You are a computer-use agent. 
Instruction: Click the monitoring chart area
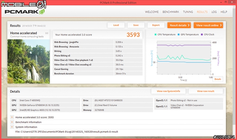click(x=184, y=57)
